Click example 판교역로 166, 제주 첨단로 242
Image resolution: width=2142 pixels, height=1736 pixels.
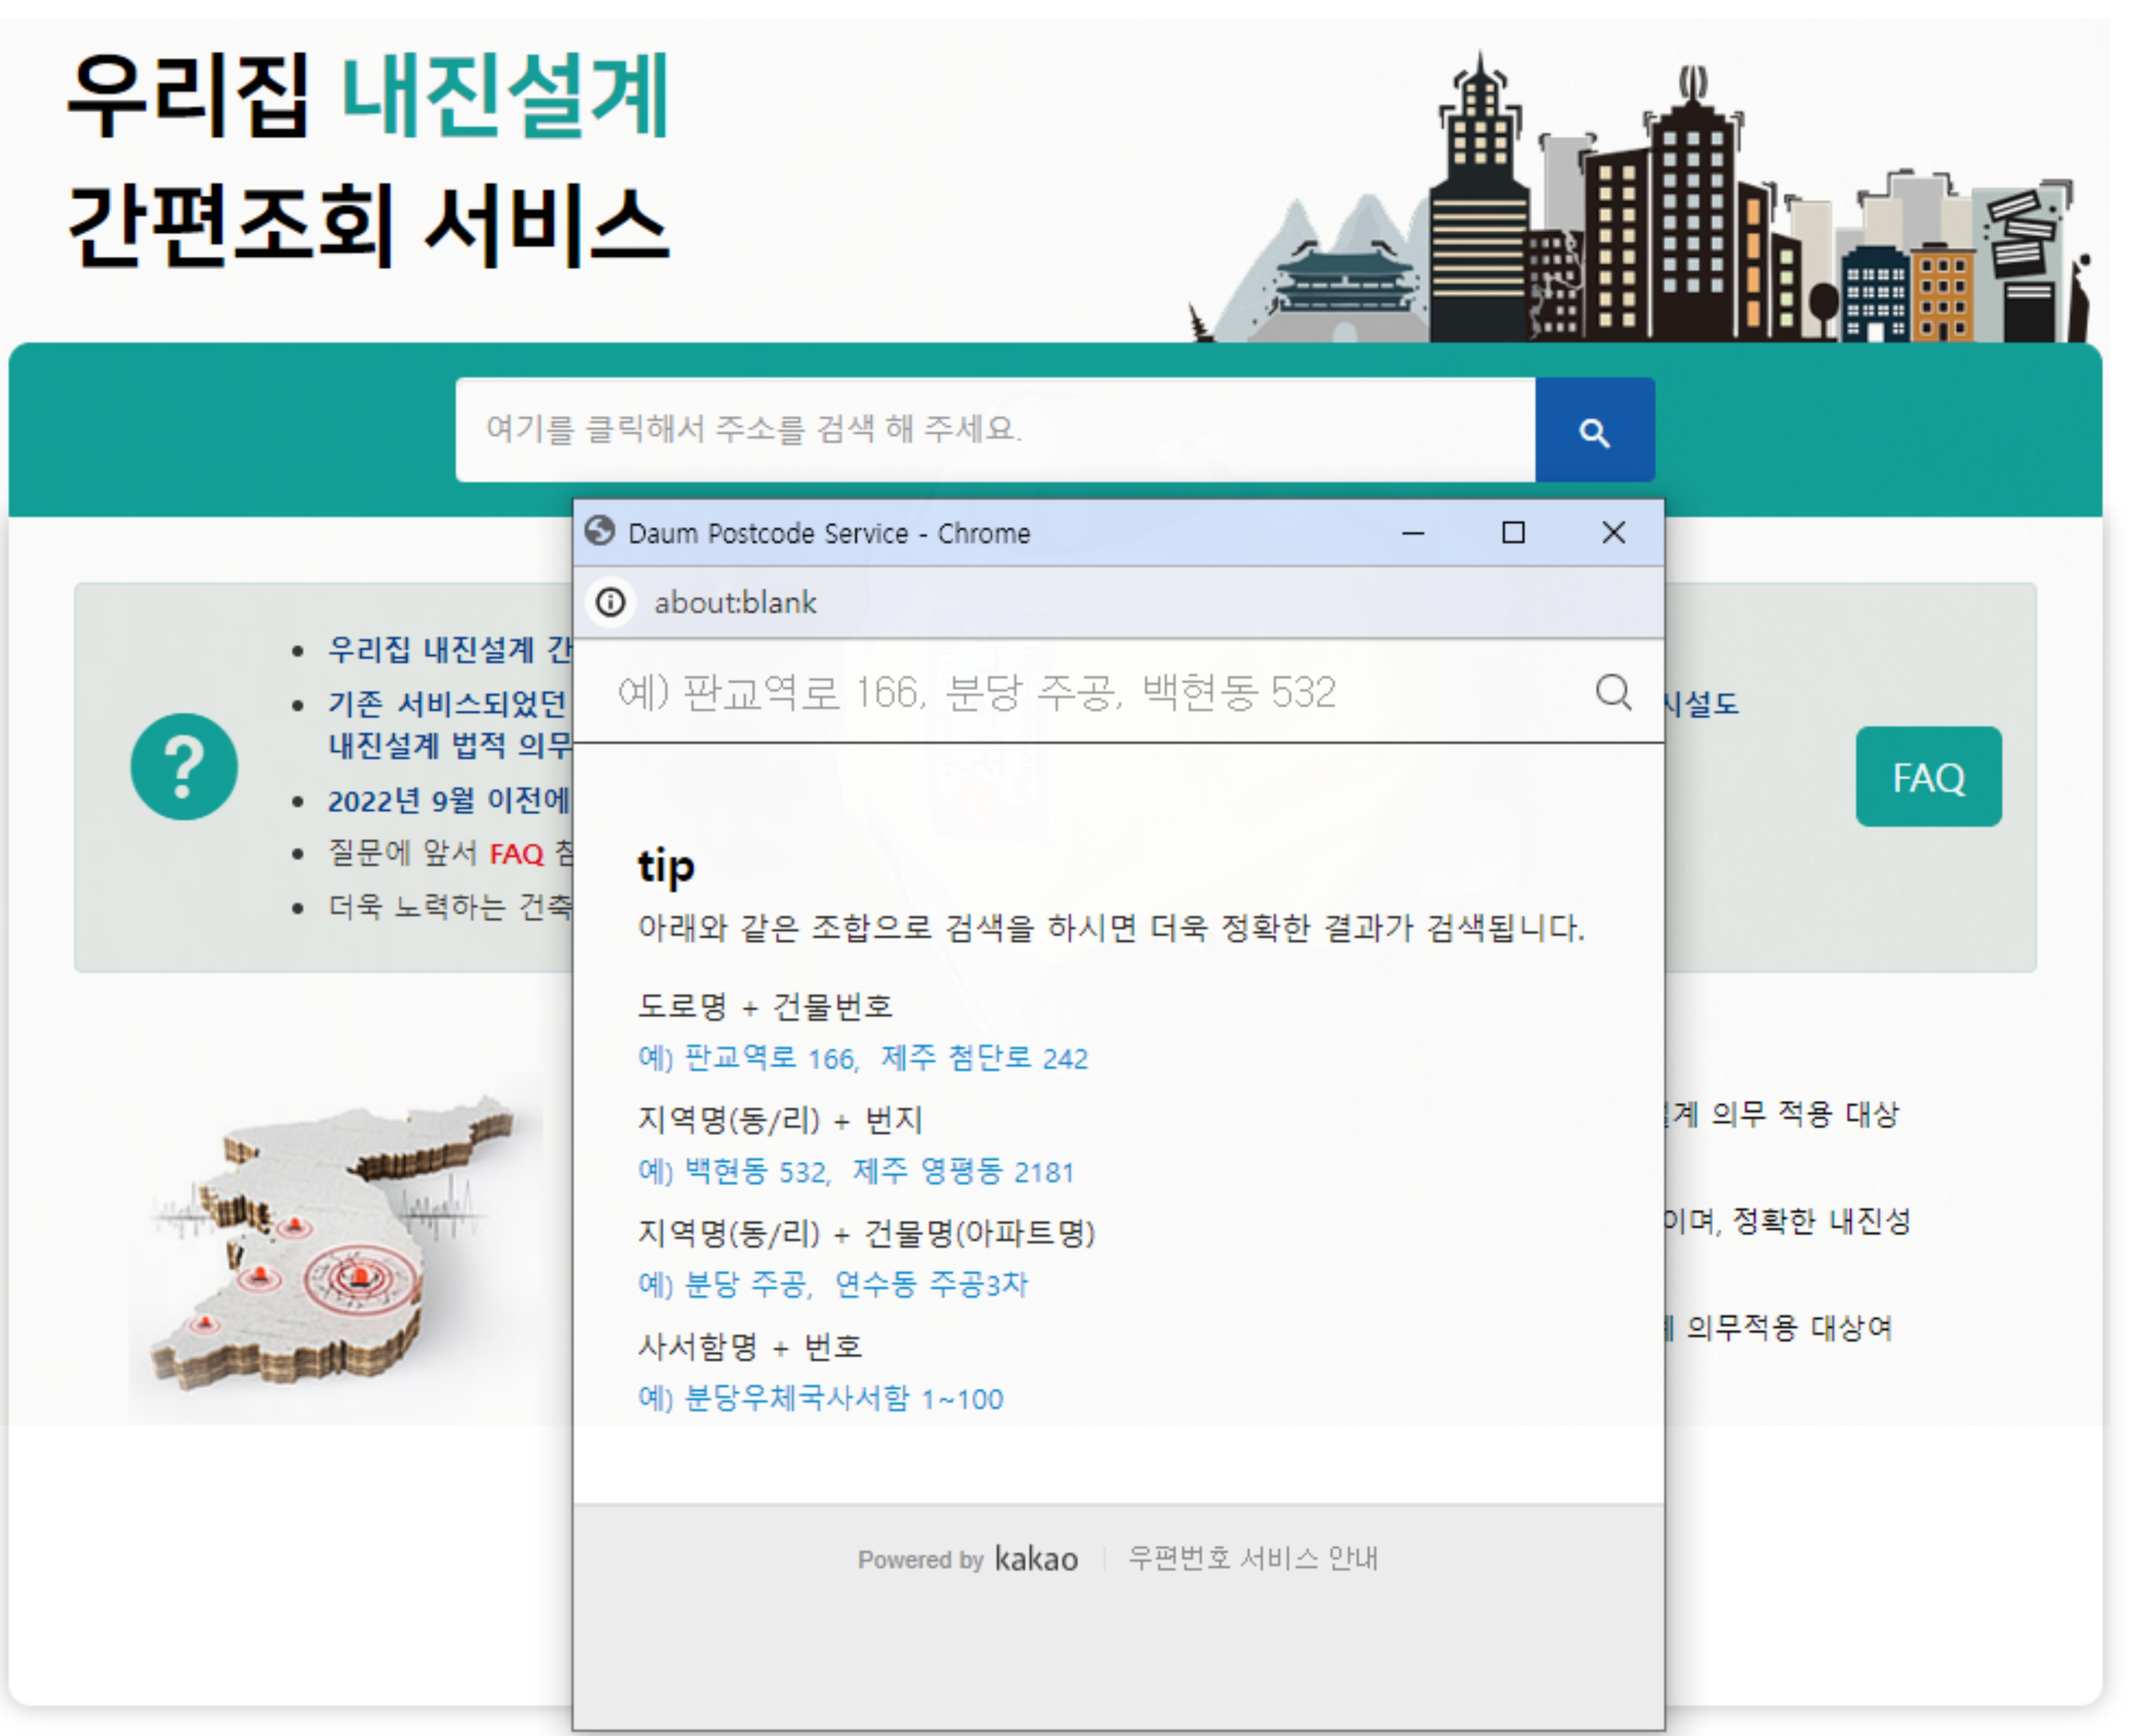tap(863, 1058)
